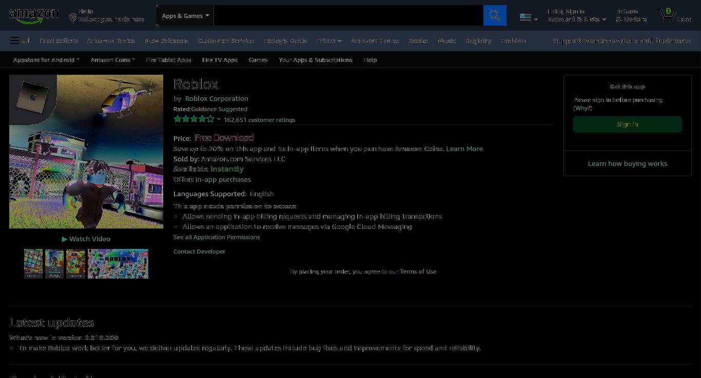Expand the star rating breakdown chevron
701x378 pixels.
click(x=219, y=119)
